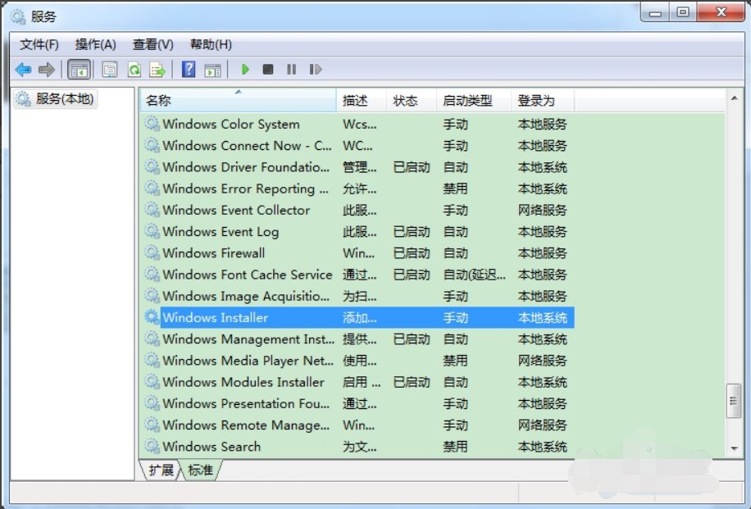Click the scrollbar up arrow
This screenshot has width=751, height=509.
[x=735, y=98]
